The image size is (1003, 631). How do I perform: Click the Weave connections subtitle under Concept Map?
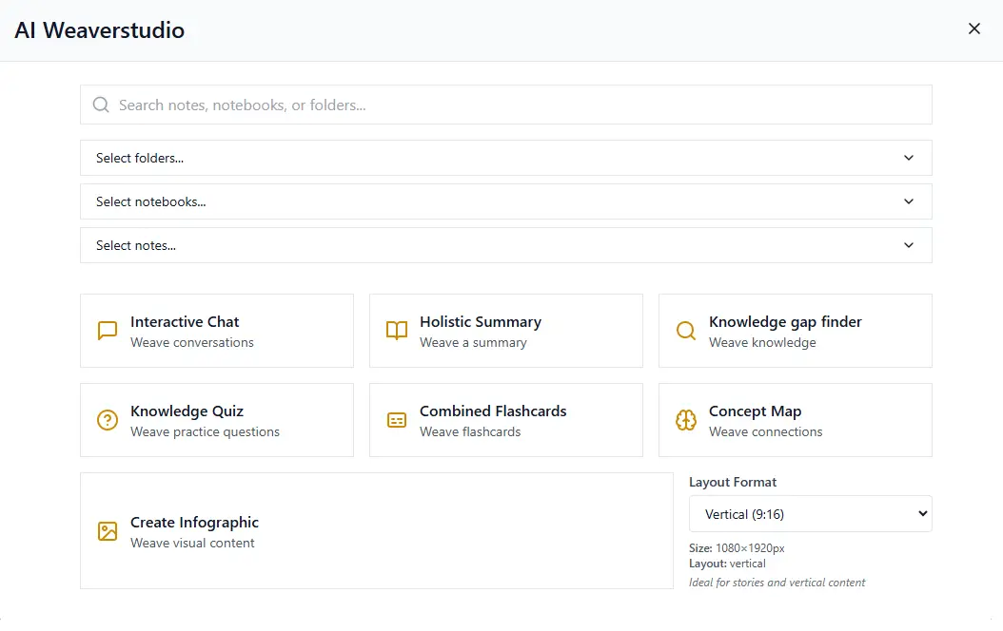coord(765,431)
